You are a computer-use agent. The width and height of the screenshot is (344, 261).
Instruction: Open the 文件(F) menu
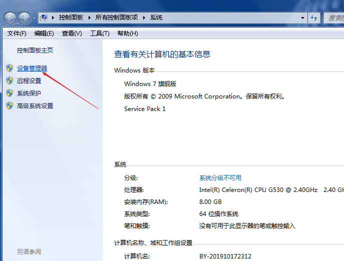[17, 33]
